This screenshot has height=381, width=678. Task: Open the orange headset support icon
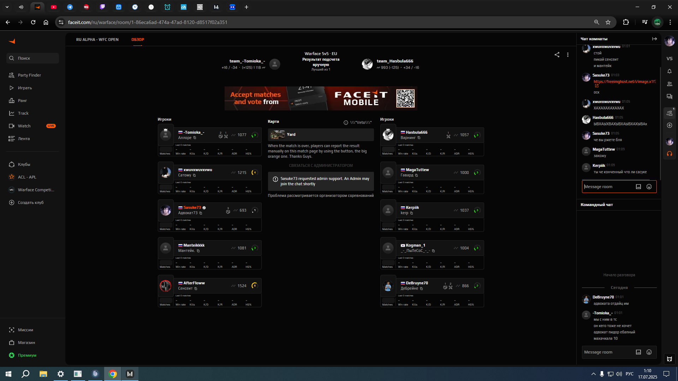pyautogui.click(x=670, y=154)
